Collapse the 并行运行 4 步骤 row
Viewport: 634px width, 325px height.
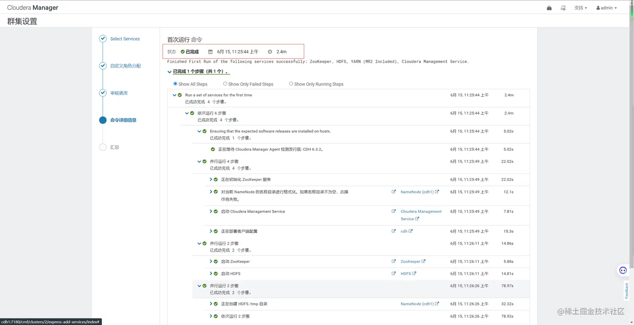click(199, 161)
